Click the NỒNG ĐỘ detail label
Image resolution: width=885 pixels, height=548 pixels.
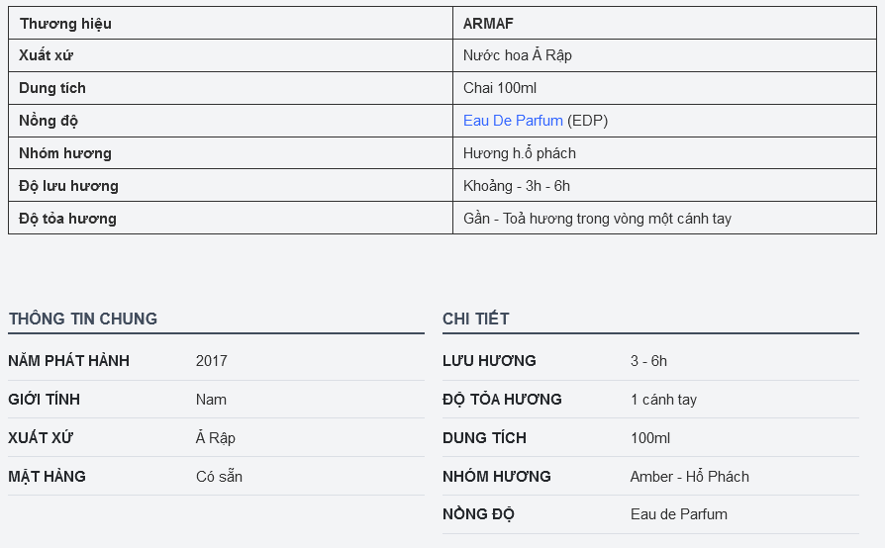point(478,514)
